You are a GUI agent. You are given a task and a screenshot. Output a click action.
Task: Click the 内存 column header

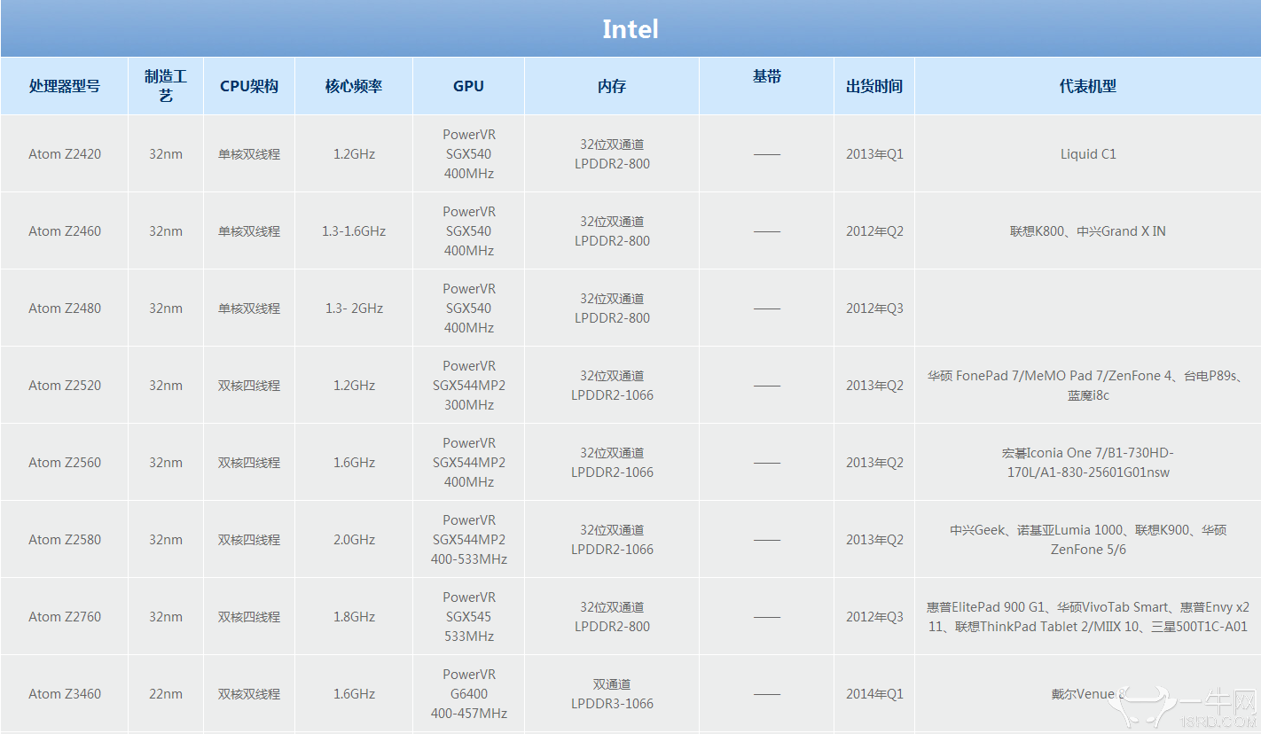pos(612,86)
